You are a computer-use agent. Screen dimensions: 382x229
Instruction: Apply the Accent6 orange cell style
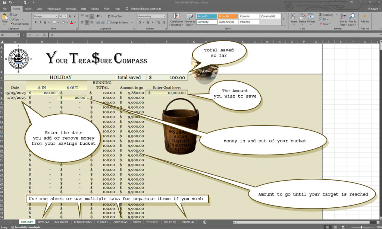[227, 16]
